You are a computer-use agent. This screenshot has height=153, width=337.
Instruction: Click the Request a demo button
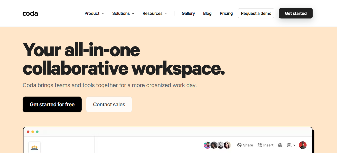tap(256, 13)
